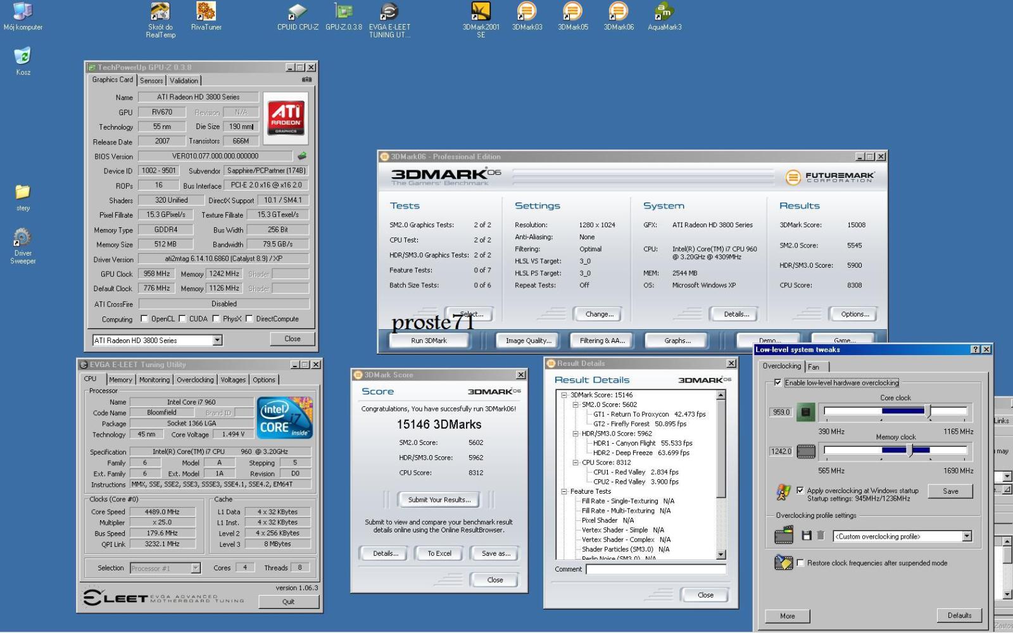
Task: Uncheck Apply overclocking at Windows startup
Action: [800, 491]
